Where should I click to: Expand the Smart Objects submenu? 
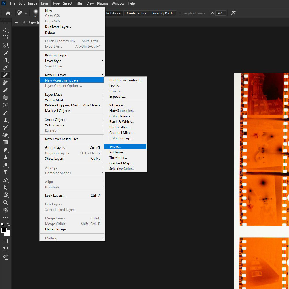coord(72,119)
